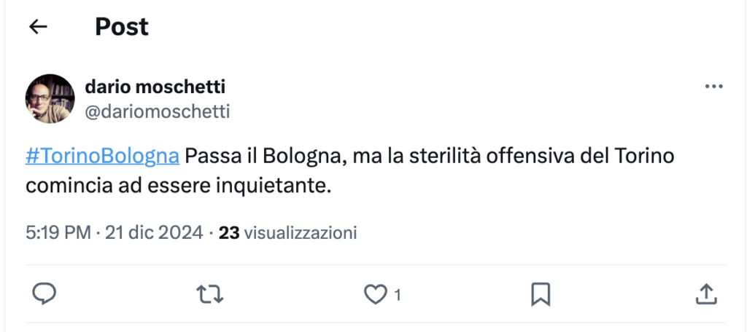Screen dimensions: 747x332
Task: Click the phrase 'comincia ad essere inquietante'
Action: coord(176,185)
